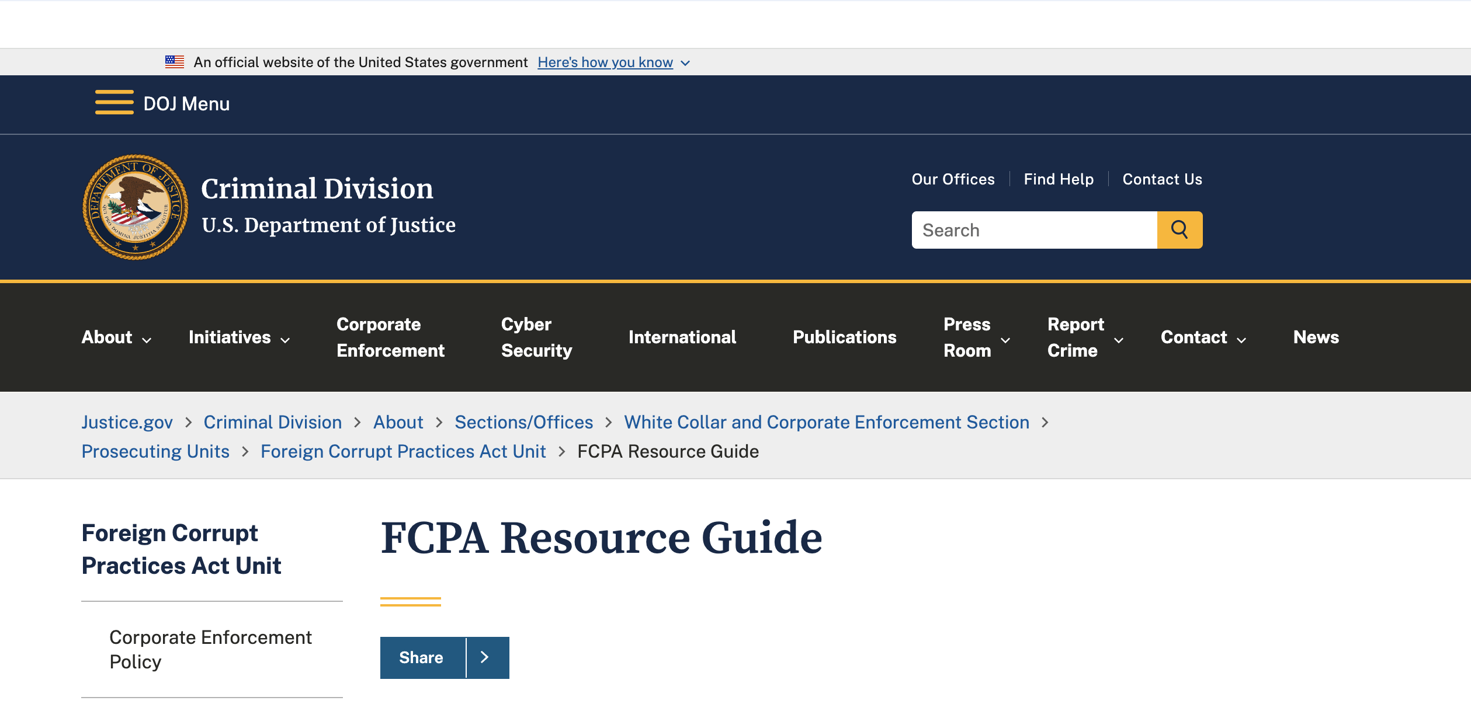The height and width of the screenshot is (704, 1471).
Task: Click the US flag icon in banner
Action: click(175, 62)
